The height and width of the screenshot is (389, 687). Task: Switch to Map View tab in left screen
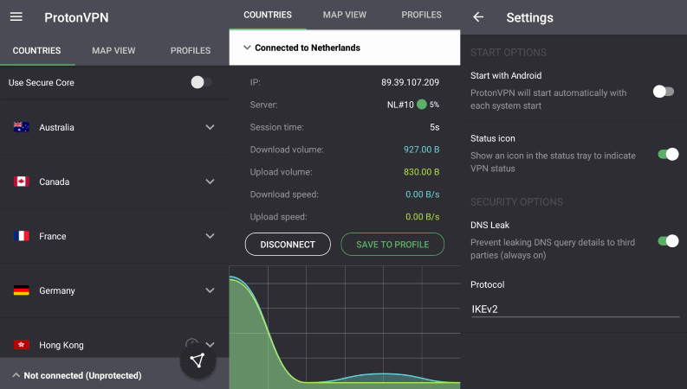(x=113, y=51)
